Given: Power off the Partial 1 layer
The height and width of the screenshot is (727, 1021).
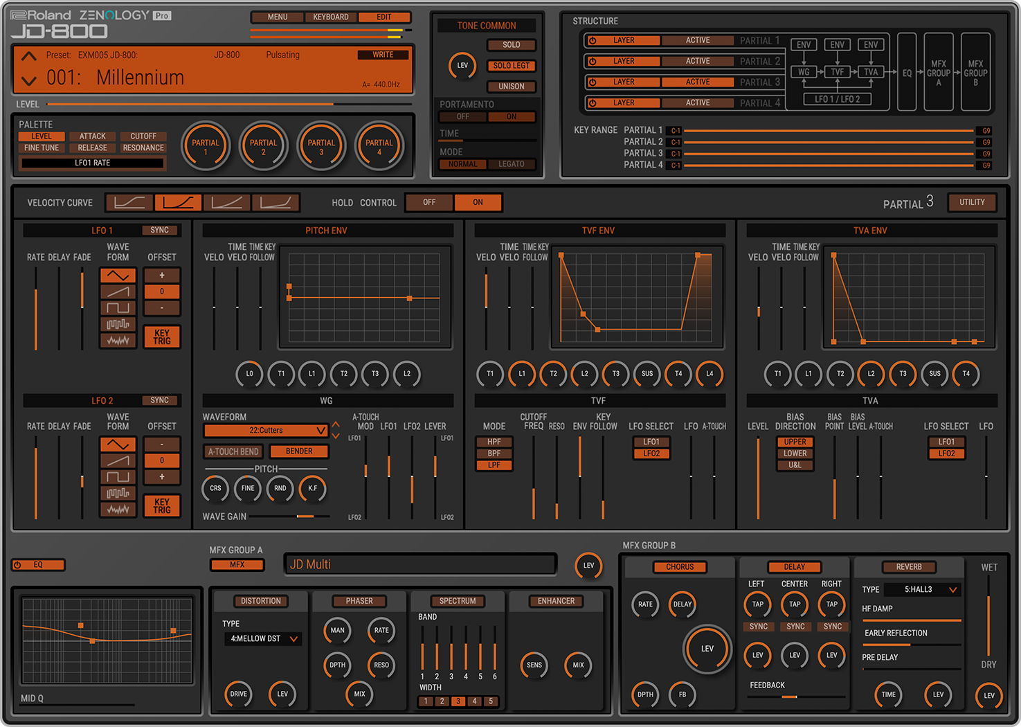Looking at the screenshot, I should (x=593, y=40).
